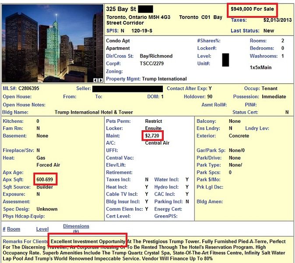Click the Comm Elem Inc label
The image size is (295, 263).
[x=124, y=209]
